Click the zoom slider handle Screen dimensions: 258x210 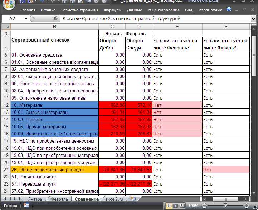tap(225, 205)
